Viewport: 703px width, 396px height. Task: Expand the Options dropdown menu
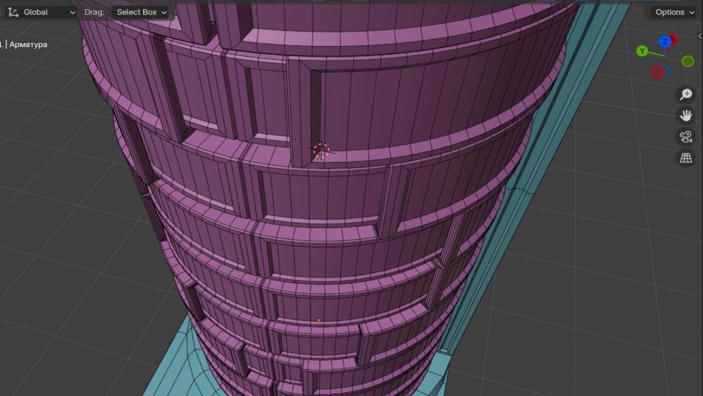[674, 12]
